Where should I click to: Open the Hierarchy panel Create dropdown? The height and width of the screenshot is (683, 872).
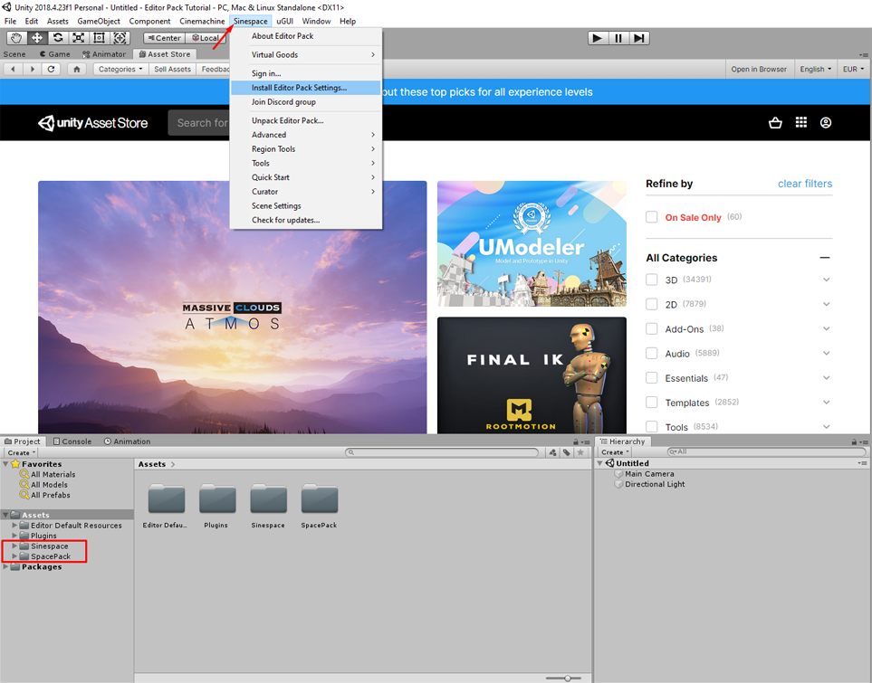pyautogui.click(x=615, y=451)
